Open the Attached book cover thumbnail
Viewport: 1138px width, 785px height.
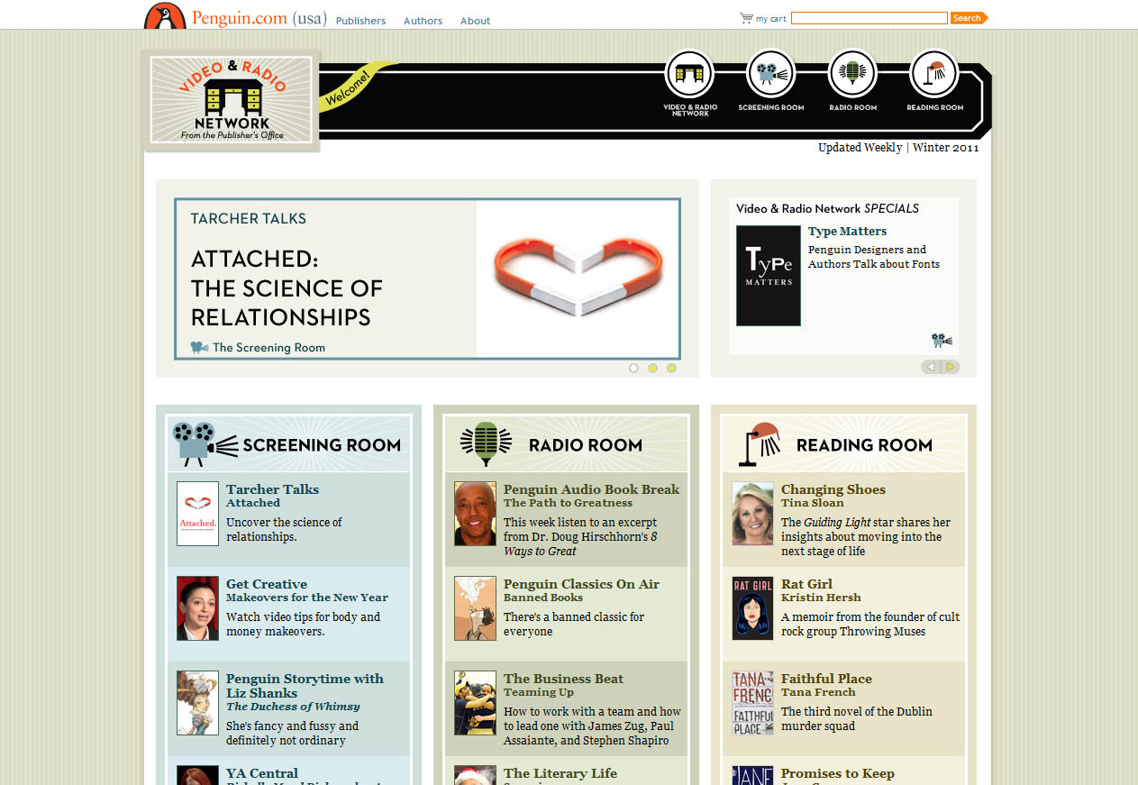coord(197,514)
